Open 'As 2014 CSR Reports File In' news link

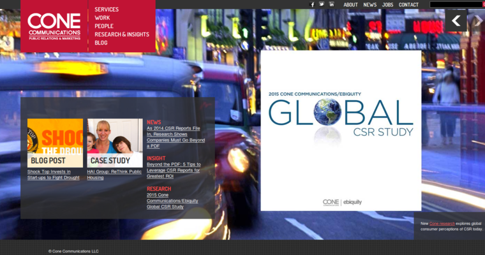coord(175,137)
